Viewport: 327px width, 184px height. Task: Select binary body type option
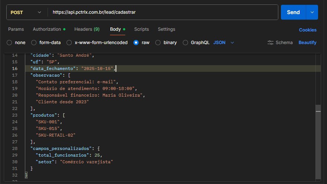point(158,43)
